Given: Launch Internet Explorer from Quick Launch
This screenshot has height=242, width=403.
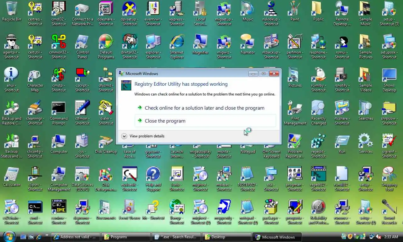Looking at the screenshot, I should click(39, 237).
